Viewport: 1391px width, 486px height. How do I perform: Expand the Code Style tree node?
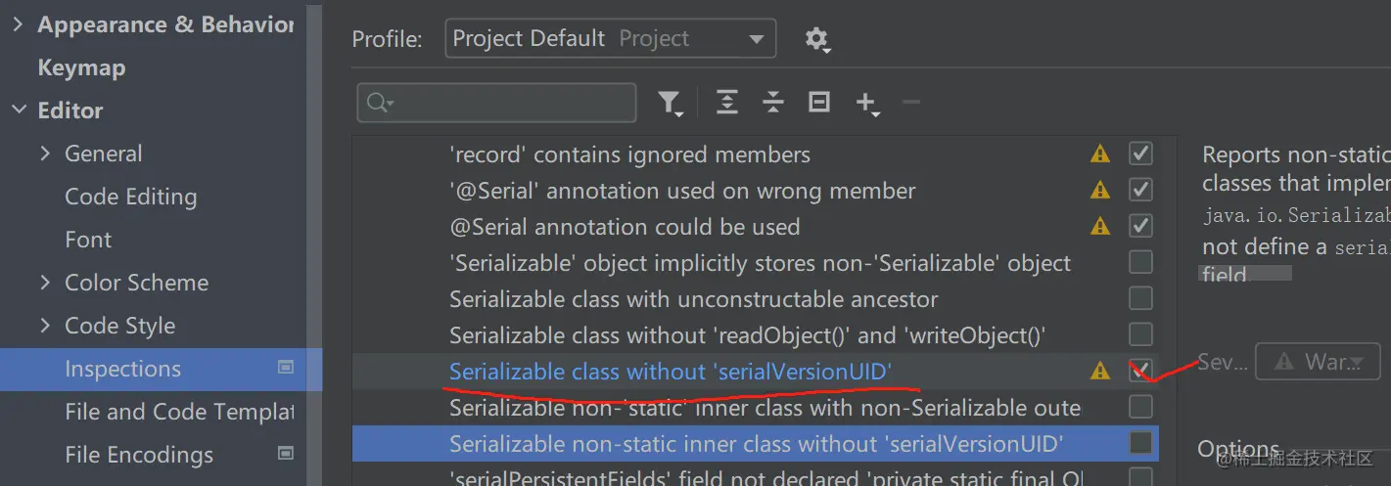[45, 326]
